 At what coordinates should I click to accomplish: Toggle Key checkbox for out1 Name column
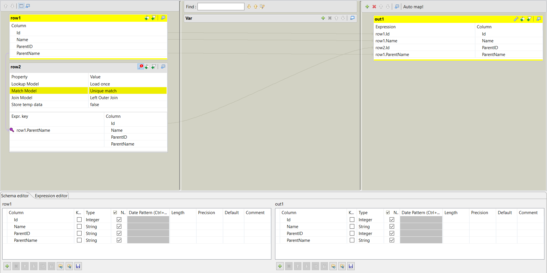coord(352,226)
